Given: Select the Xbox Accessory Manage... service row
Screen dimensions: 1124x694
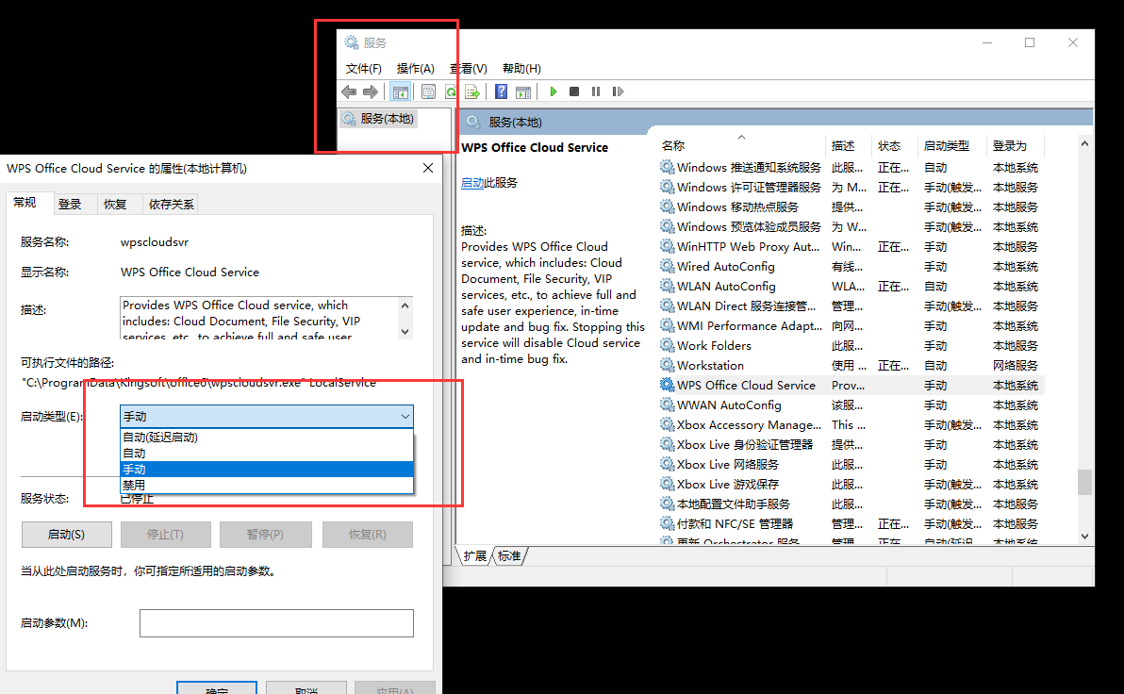Looking at the screenshot, I should pyautogui.click(x=851, y=425).
